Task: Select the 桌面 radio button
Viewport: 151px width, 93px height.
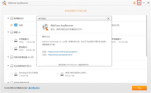Action: pyautogui.click(x=12, y=25)
